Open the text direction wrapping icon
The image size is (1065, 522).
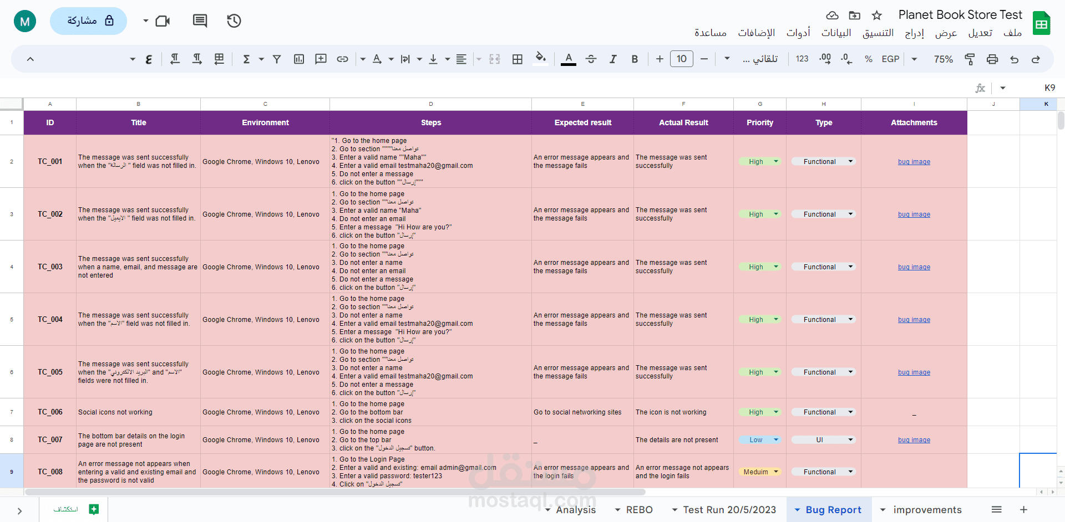pos(405,59)
